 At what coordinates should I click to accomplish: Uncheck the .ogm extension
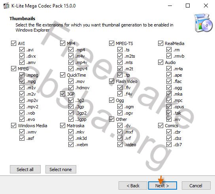(x=120, y=107)
